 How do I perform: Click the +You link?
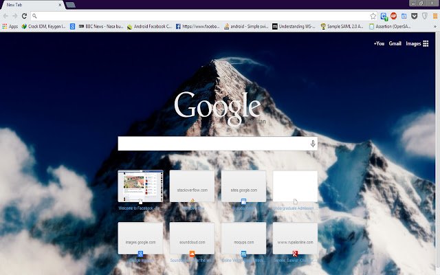379,43
